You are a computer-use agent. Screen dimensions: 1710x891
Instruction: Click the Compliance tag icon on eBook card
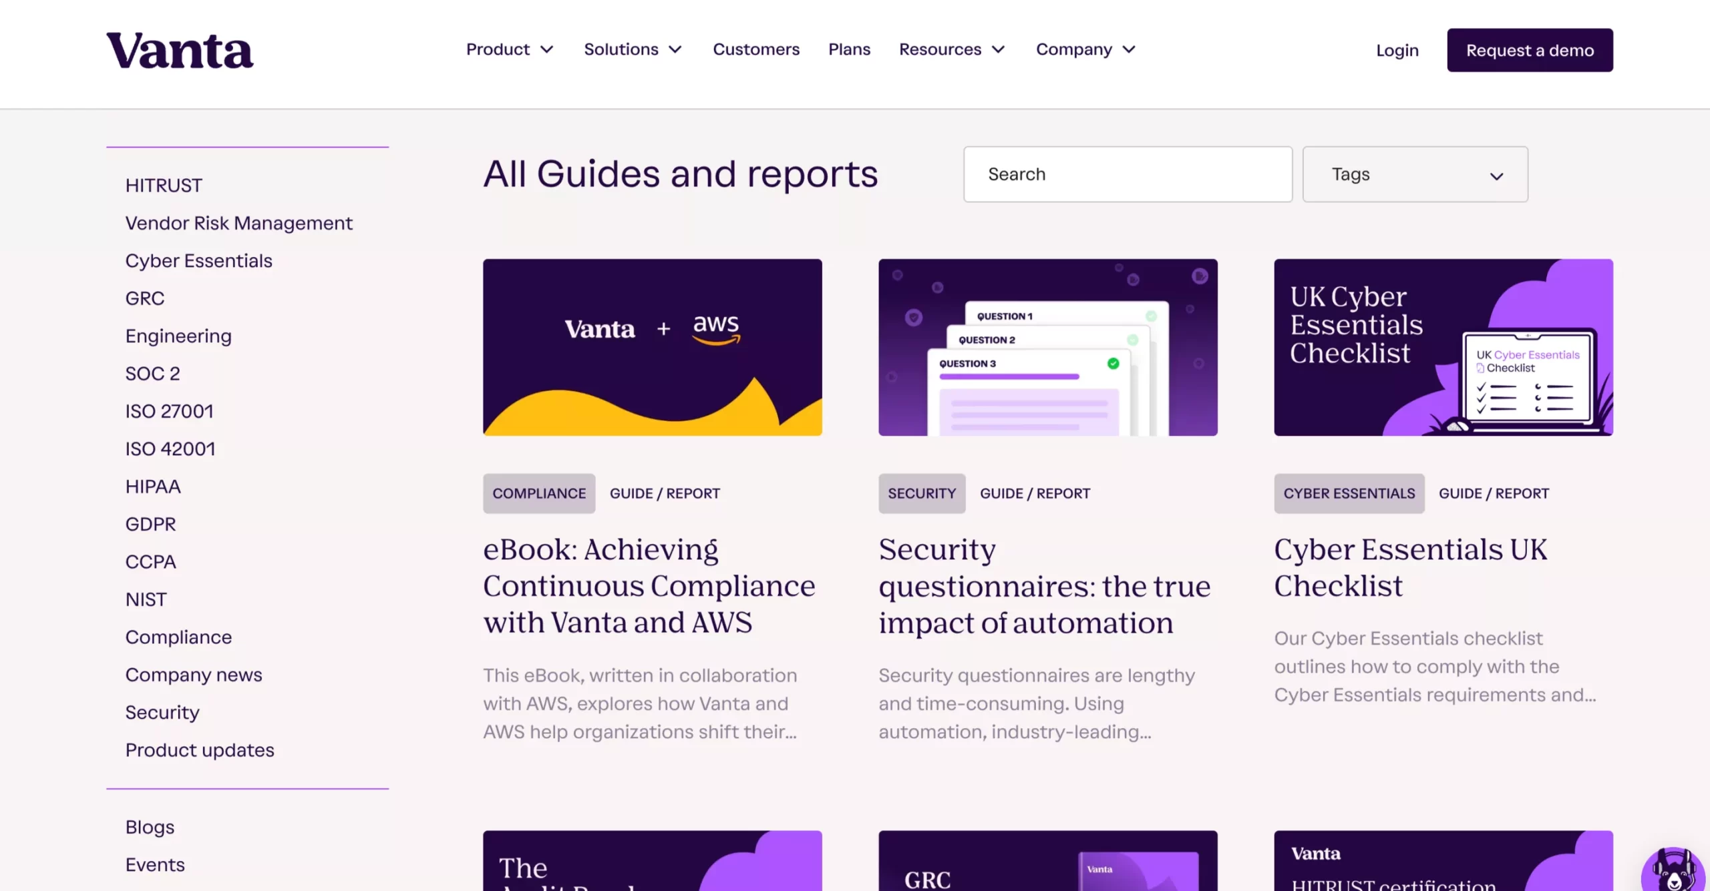tap(540, 493)
